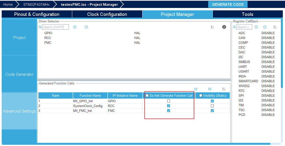Image resolution: width=285 pixels, height=146 pixels.
Task: Select RTC in Register CallBack list
Action: 242,91
